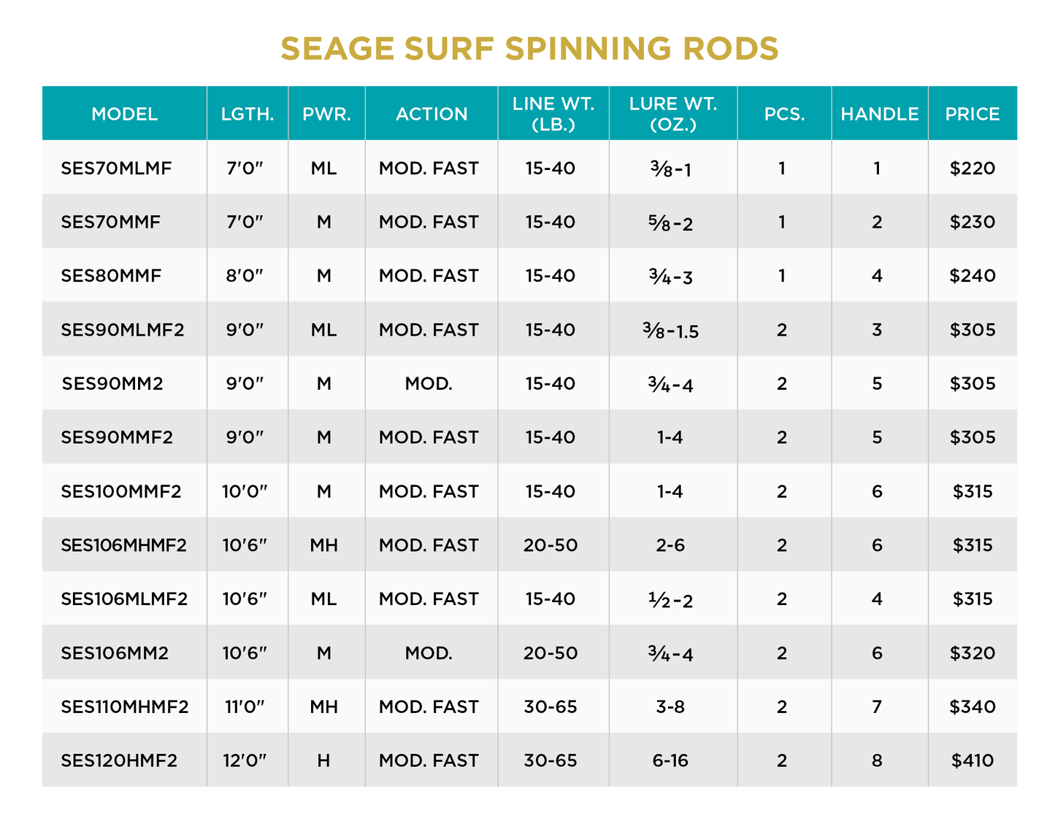1055x816 pixels.
Task: Select the ACTION column header
Action: pyautogui.click(x=431, y=114)
